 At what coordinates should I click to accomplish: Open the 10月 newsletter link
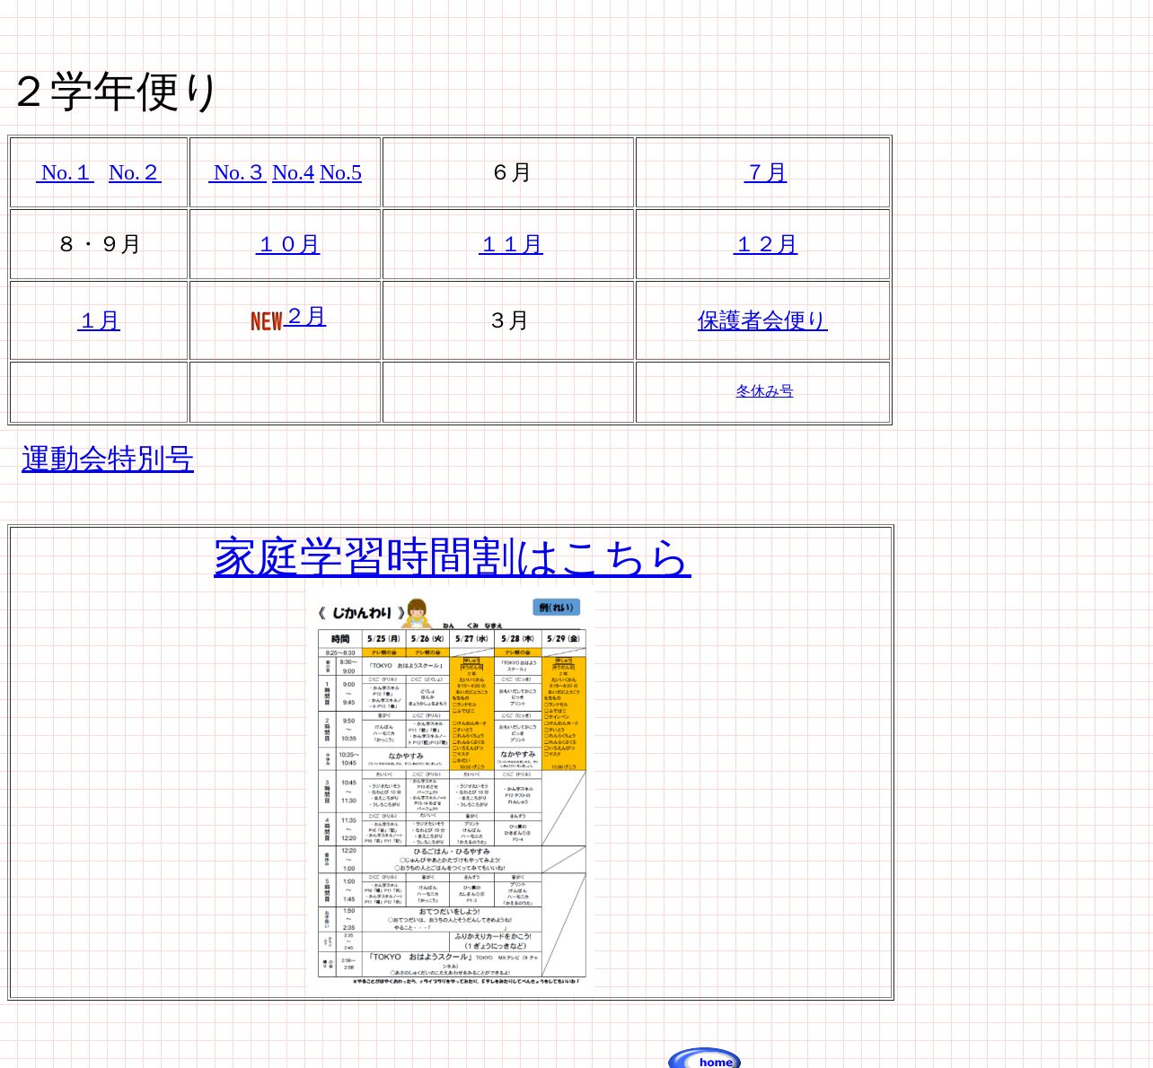287,244
